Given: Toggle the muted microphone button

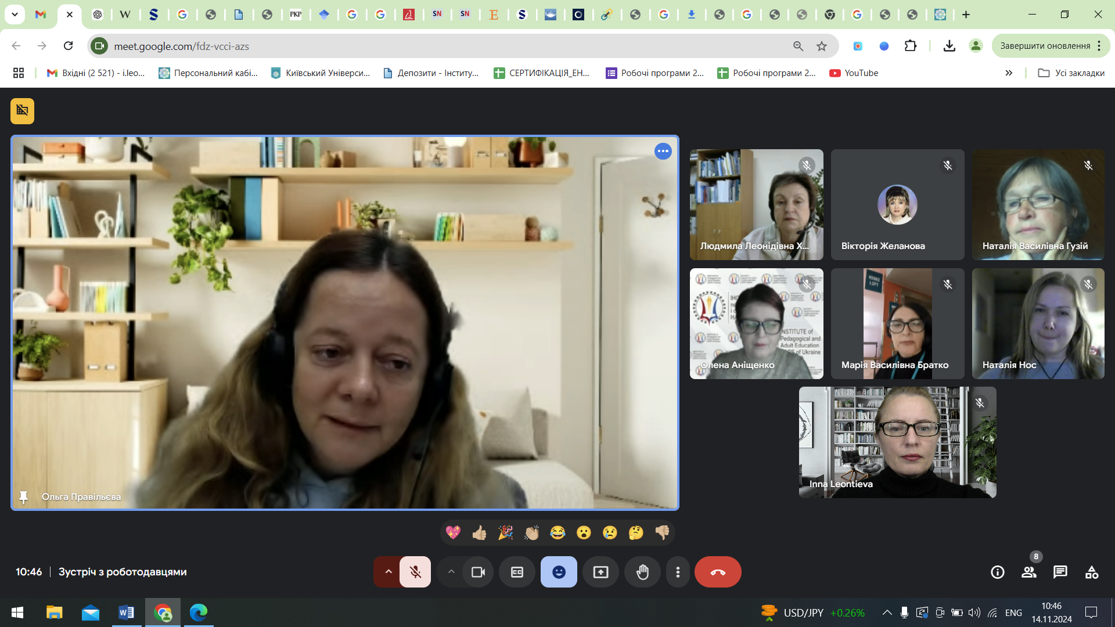Looking at the screenshot, I should coord(415,572).
